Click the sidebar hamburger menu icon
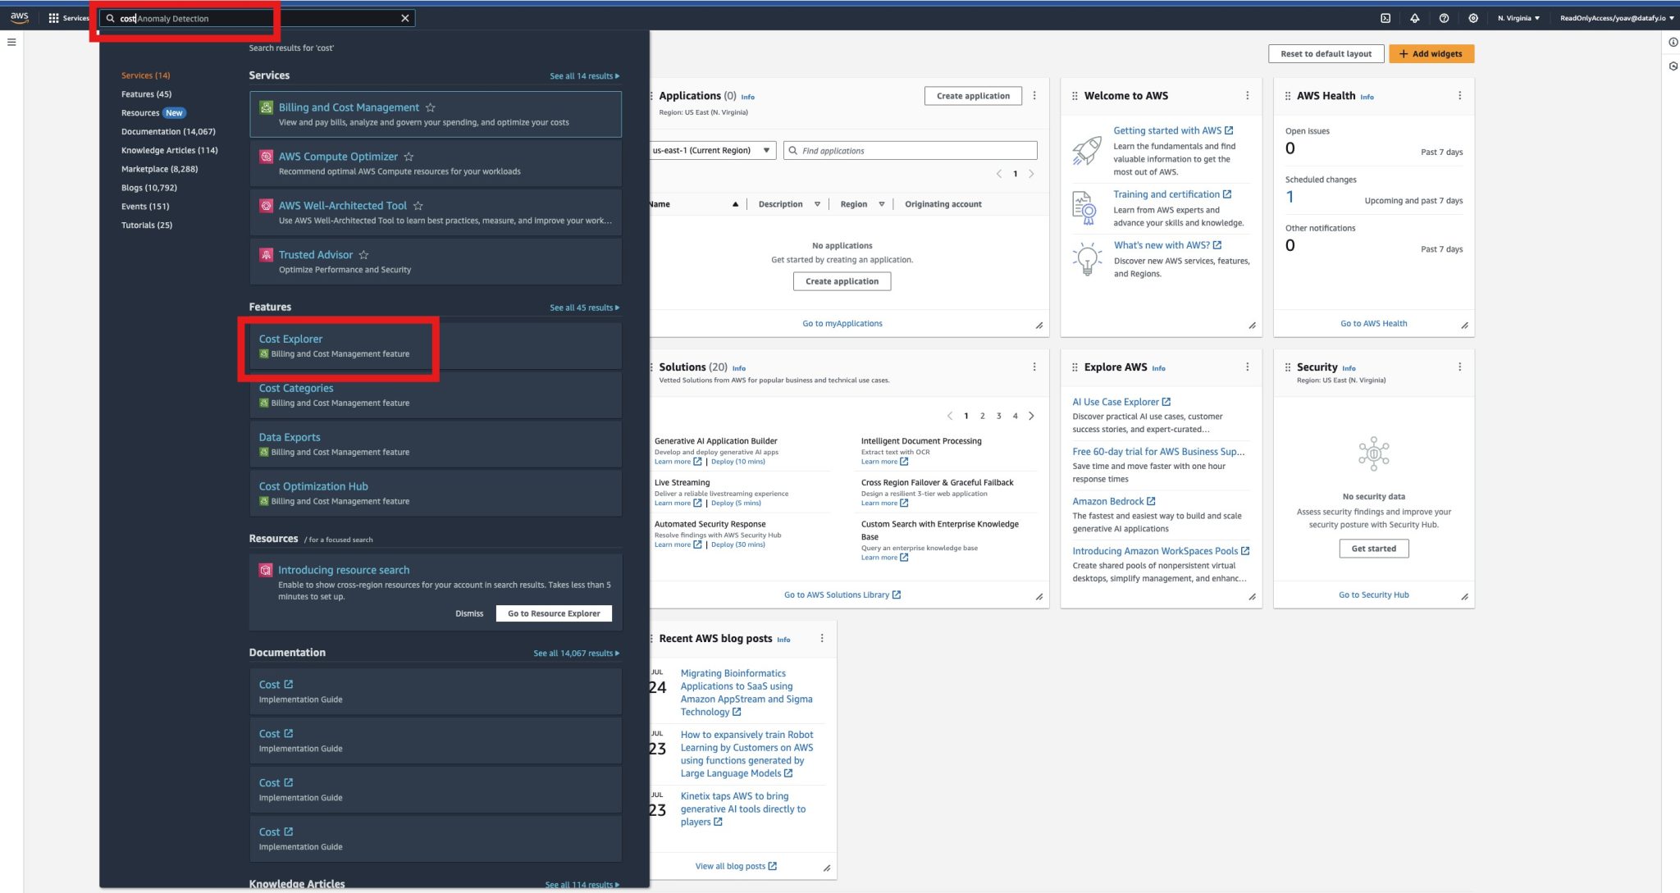This screenshot has height=893, width=1680. (11, 42)
